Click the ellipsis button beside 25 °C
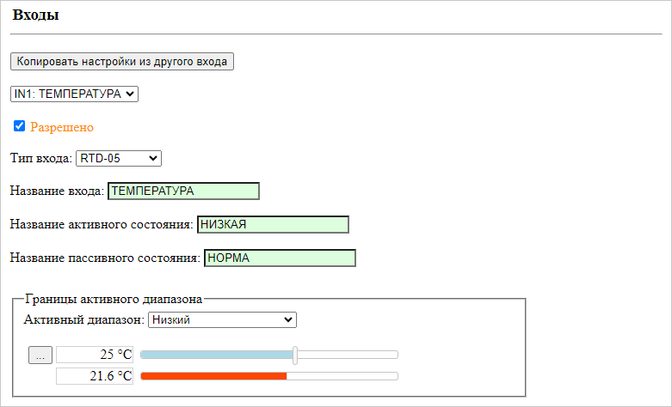 (40, 355)
